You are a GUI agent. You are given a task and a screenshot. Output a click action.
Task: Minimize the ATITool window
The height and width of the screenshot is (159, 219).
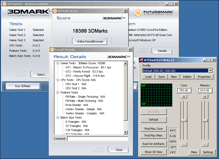pos(205,60)
